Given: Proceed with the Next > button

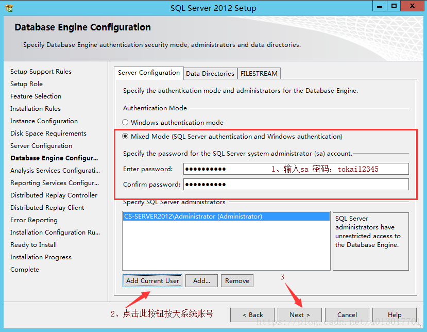Looking at the screenshot, I should (x=300, y=315).
